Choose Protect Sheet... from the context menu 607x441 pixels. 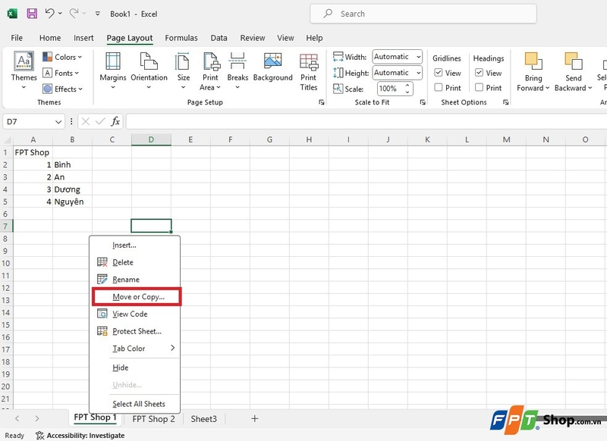pyautogui.click(x=135, y=331)
